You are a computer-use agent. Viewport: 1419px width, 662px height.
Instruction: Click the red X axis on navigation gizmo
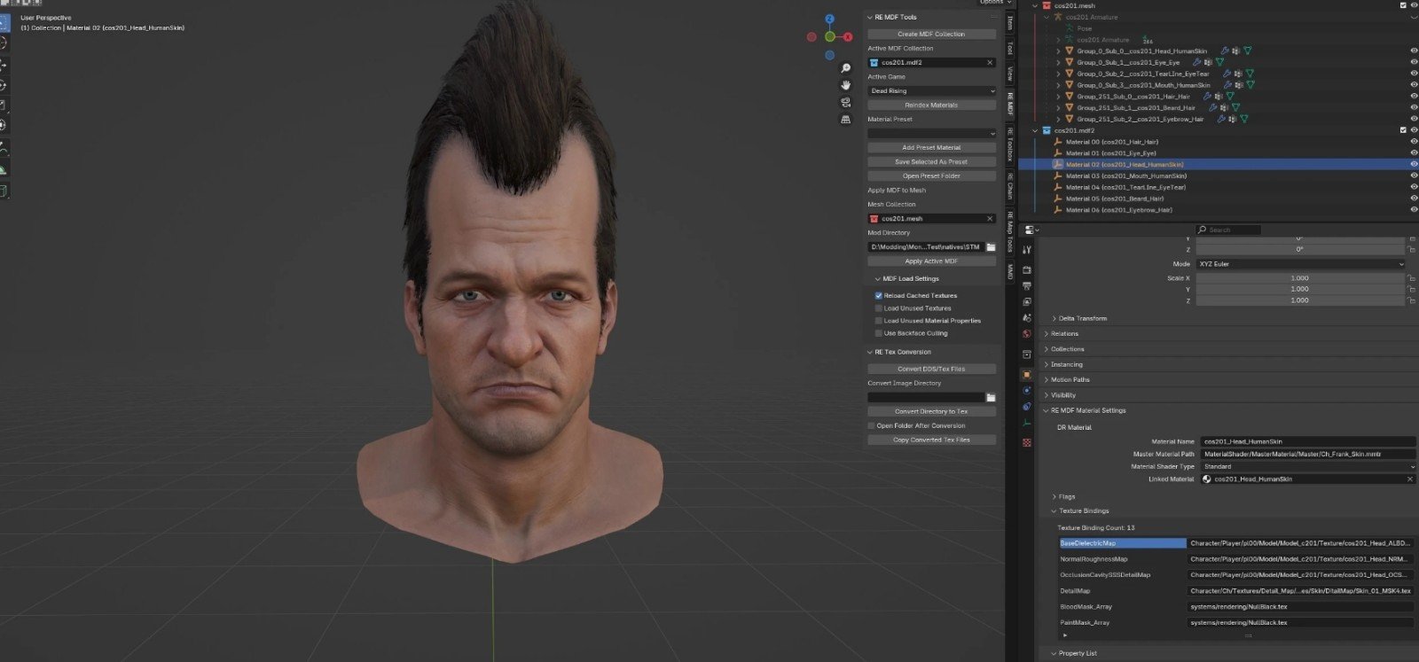pos(848,36)
